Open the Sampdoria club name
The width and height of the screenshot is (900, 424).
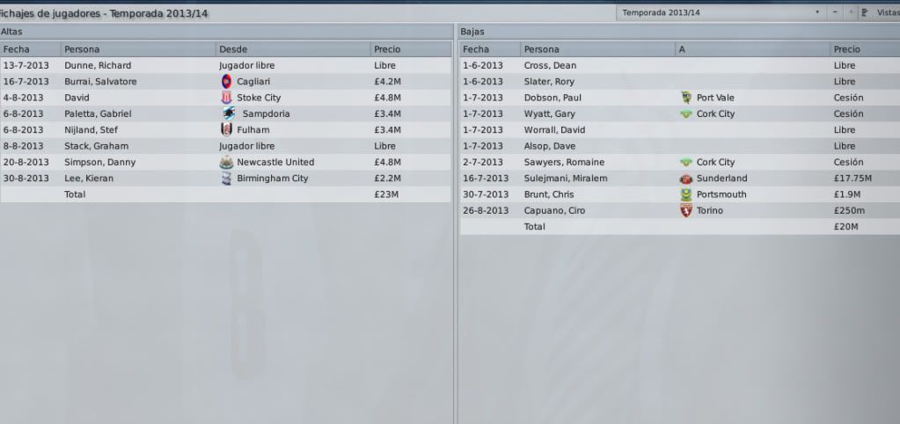tap(267, 113)
